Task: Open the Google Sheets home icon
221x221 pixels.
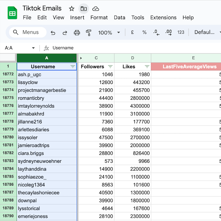Action: click(13, 13)
